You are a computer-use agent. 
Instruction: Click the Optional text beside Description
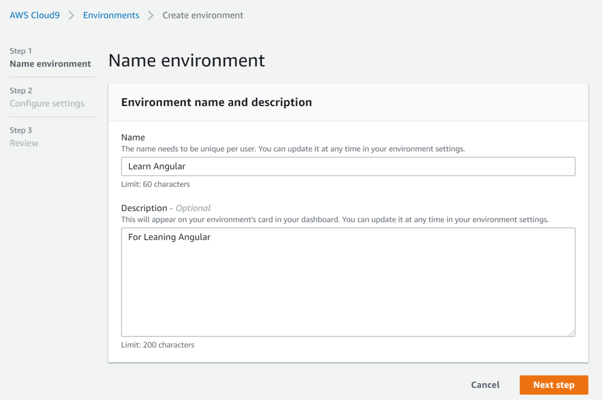click(x=193, y=208)
